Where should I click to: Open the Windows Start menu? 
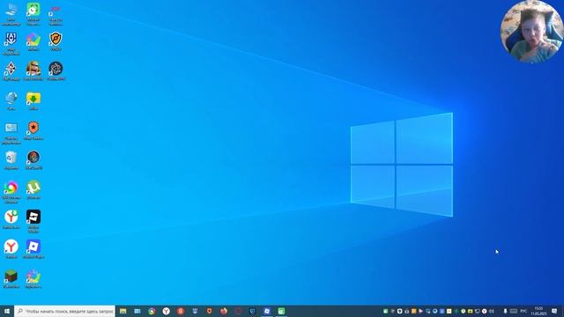(7, 311)
